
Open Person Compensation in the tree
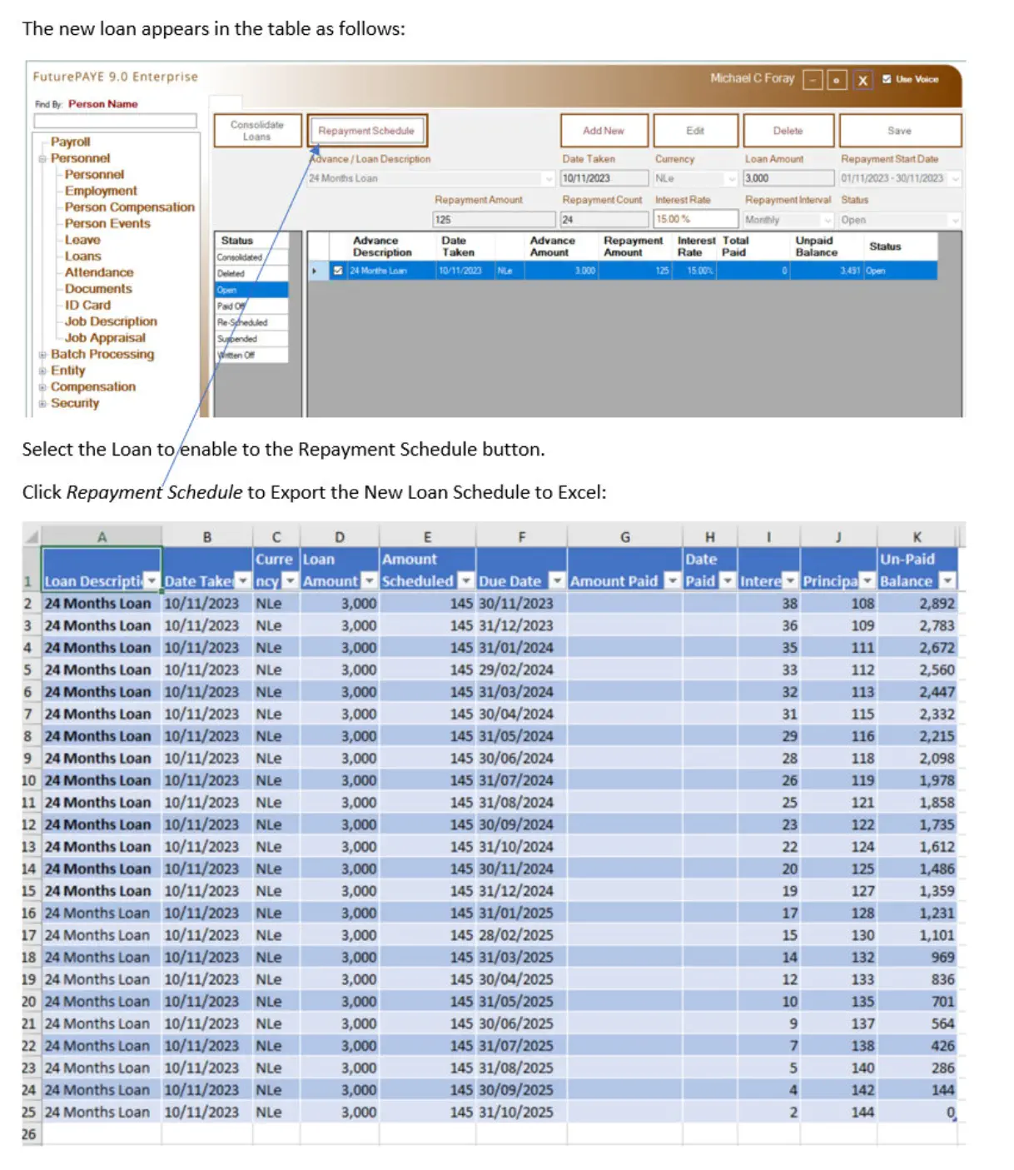130,207
